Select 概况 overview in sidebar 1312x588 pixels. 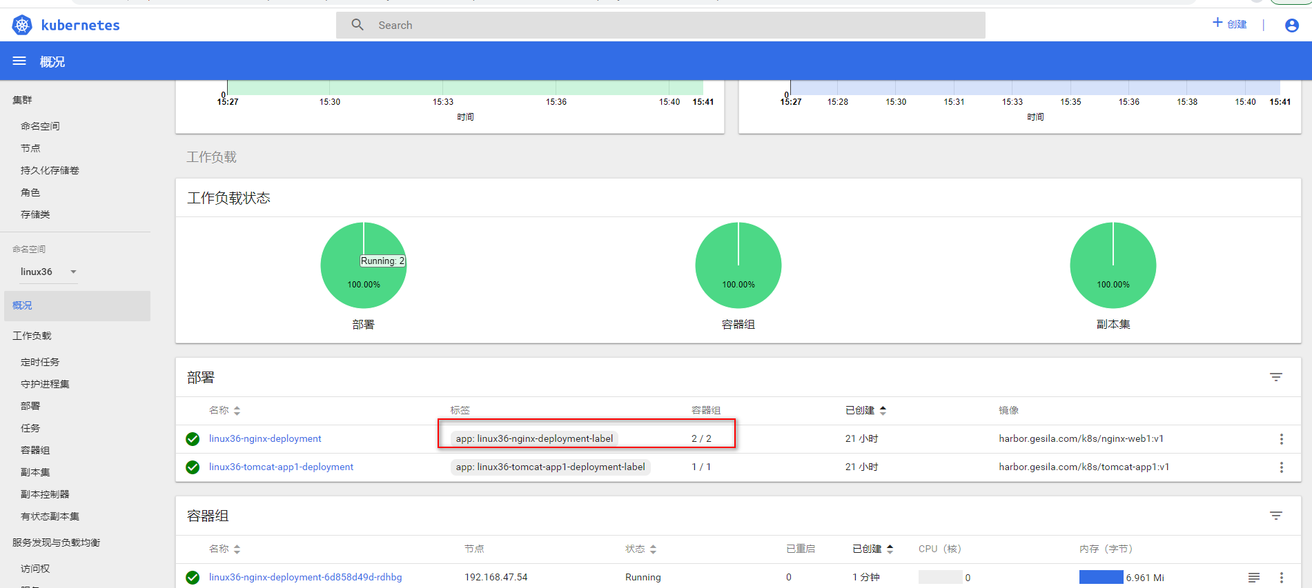(77, 305)
